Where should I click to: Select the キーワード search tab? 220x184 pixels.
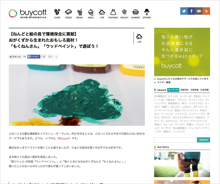[173, 90]
